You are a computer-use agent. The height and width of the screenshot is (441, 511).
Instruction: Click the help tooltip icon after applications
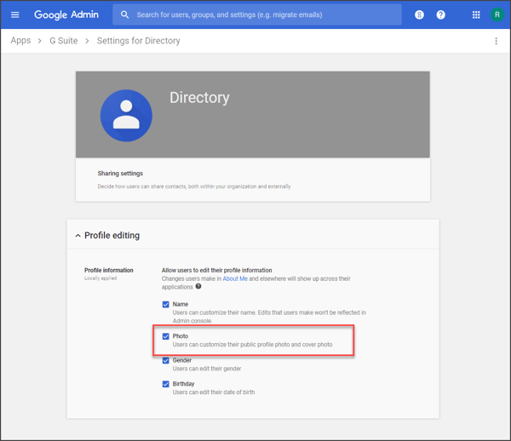tap(198, 286)
